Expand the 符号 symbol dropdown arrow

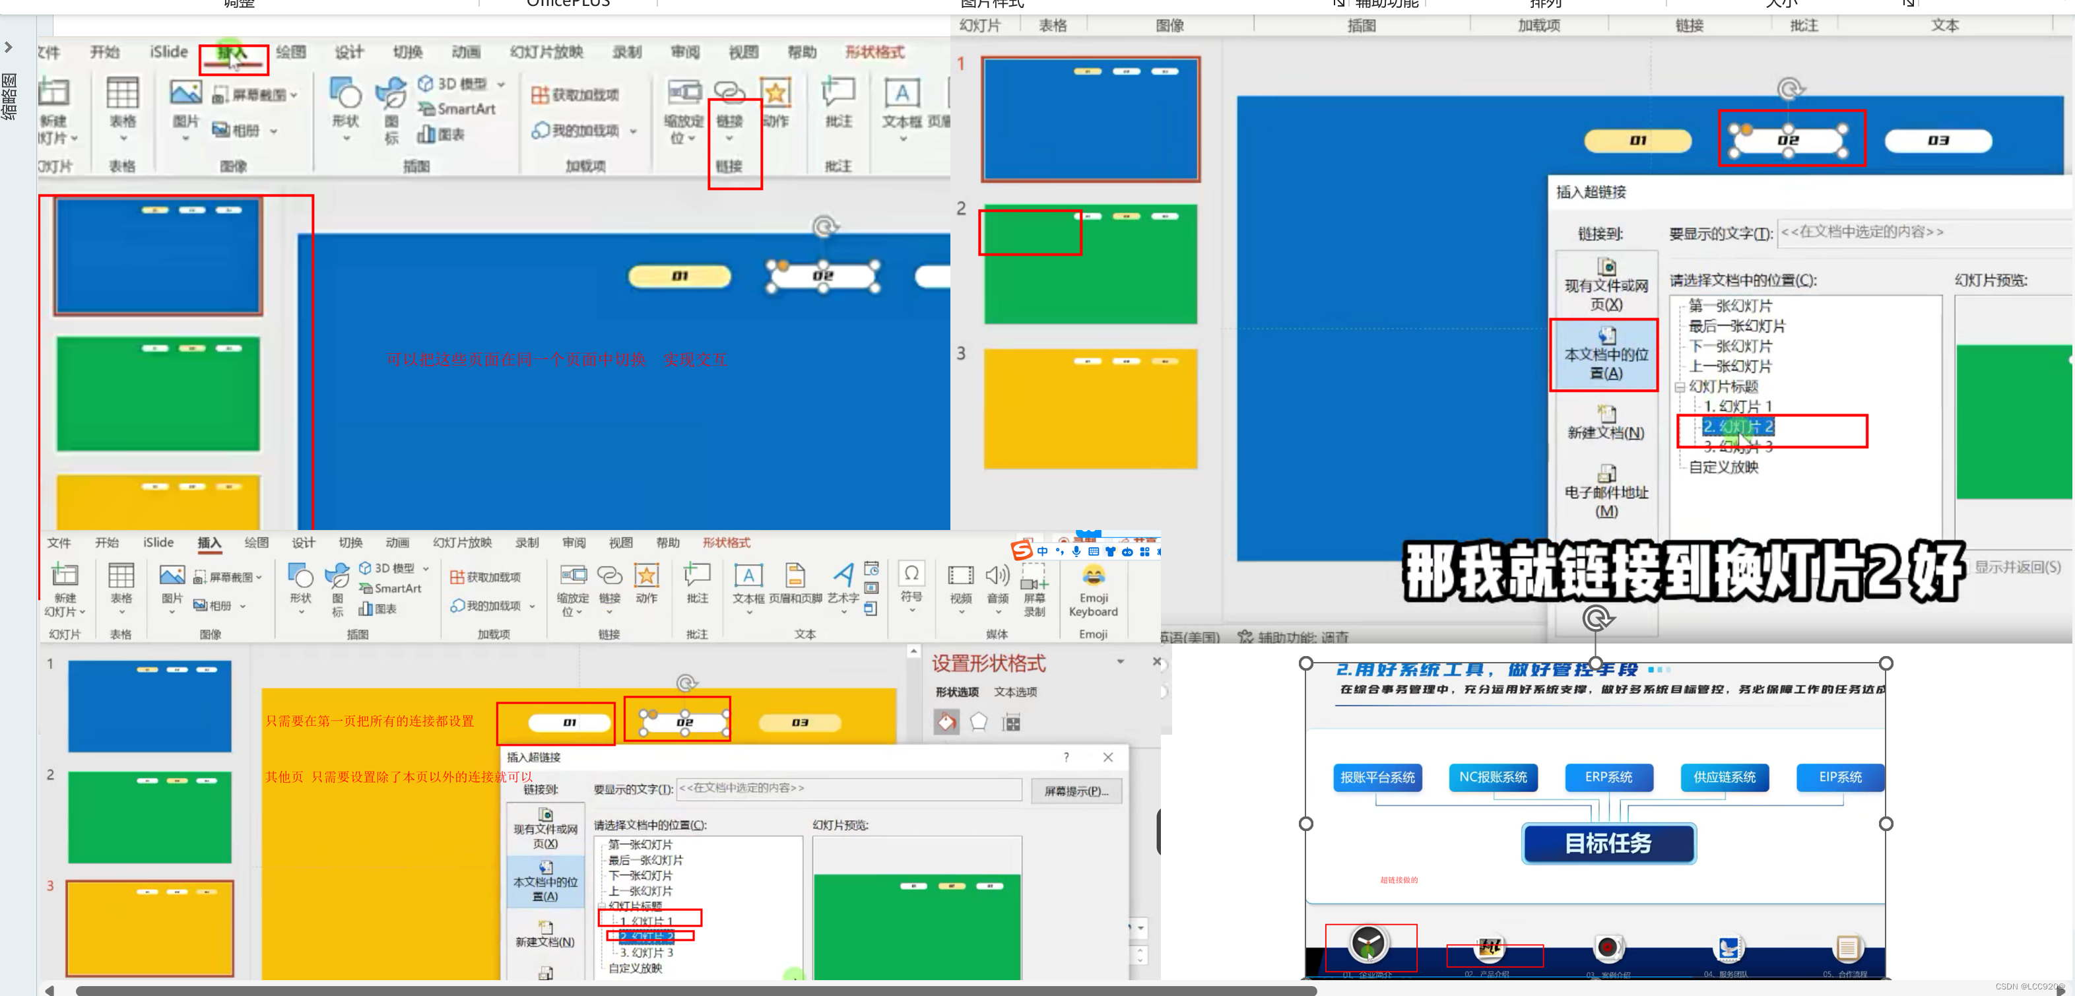point(912,611)
